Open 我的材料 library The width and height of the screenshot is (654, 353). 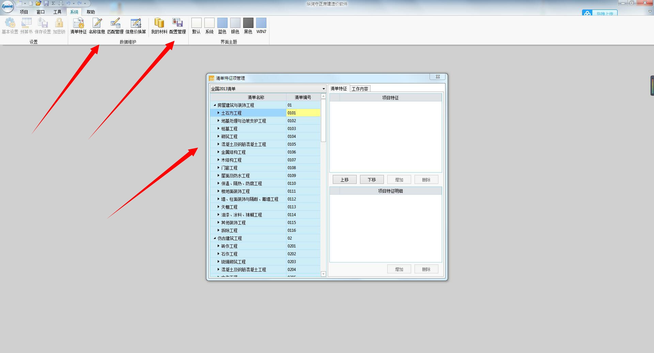(x=159, y=26)
